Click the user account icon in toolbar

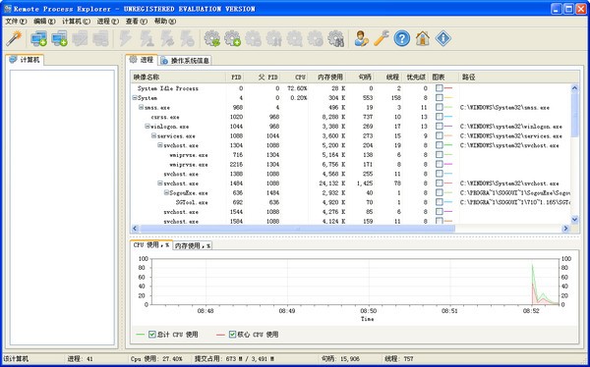[x=361, y=38]
